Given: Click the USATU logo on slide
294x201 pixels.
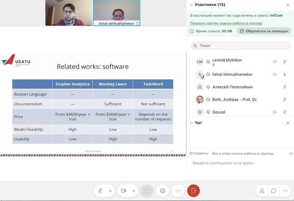Looking at the screenshot, I should (16, 60).
